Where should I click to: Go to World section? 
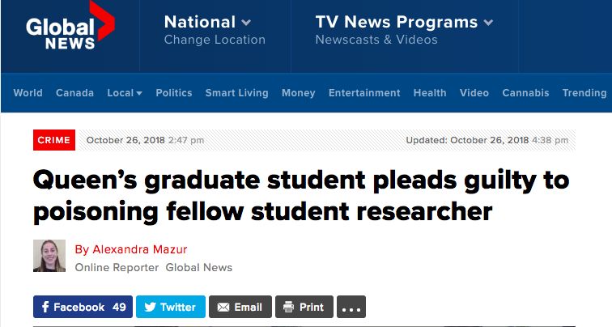pos(28,93)
